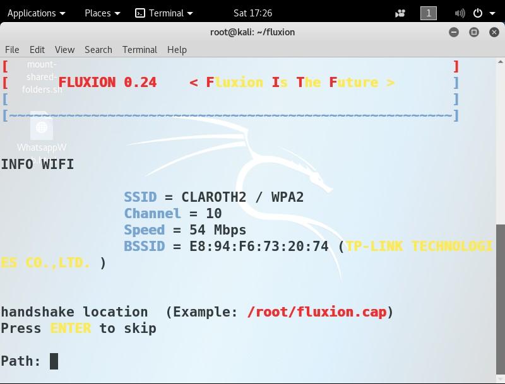This screenshot has height=384, width=505.
Task: Click the FLUXION 0.24 title text
Action: click(107, 83)
